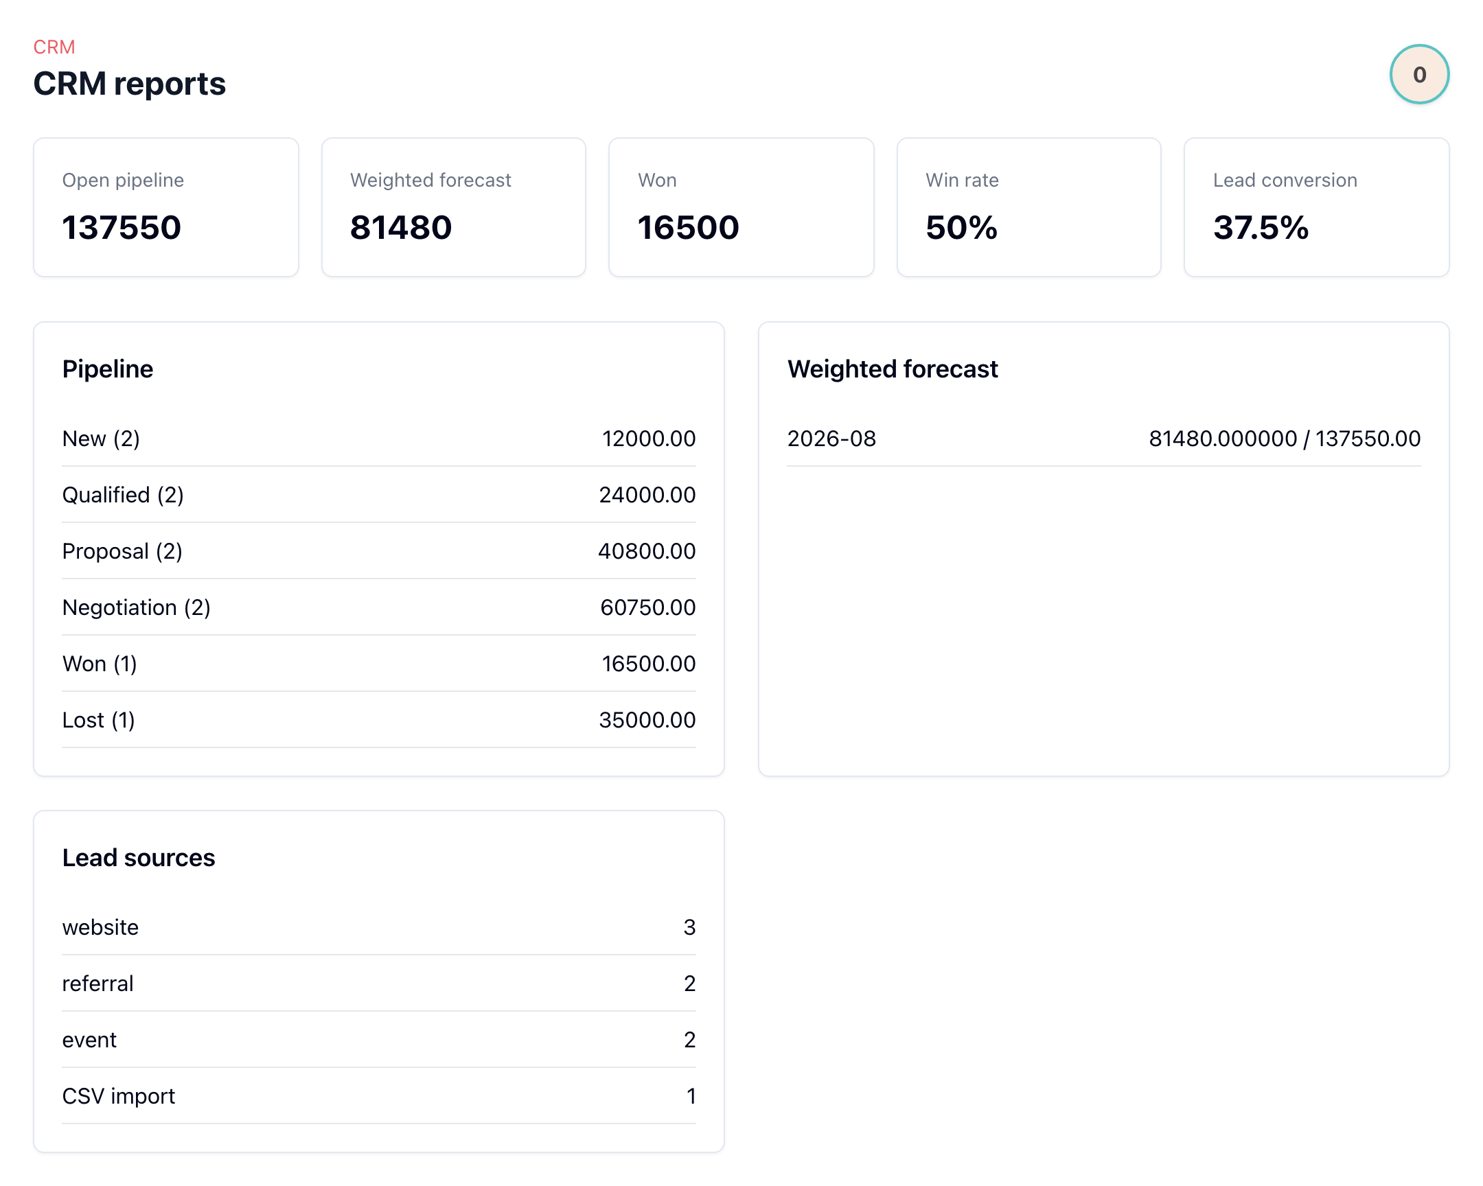Viewport: 1483px width, 1186px height.
Task: Click the circular 0 counter badge
Action: (x=1419, y=74)
